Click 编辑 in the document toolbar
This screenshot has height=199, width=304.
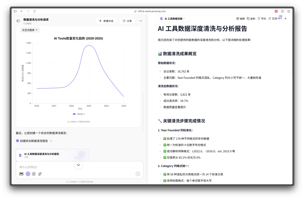[x=240, y=19]
